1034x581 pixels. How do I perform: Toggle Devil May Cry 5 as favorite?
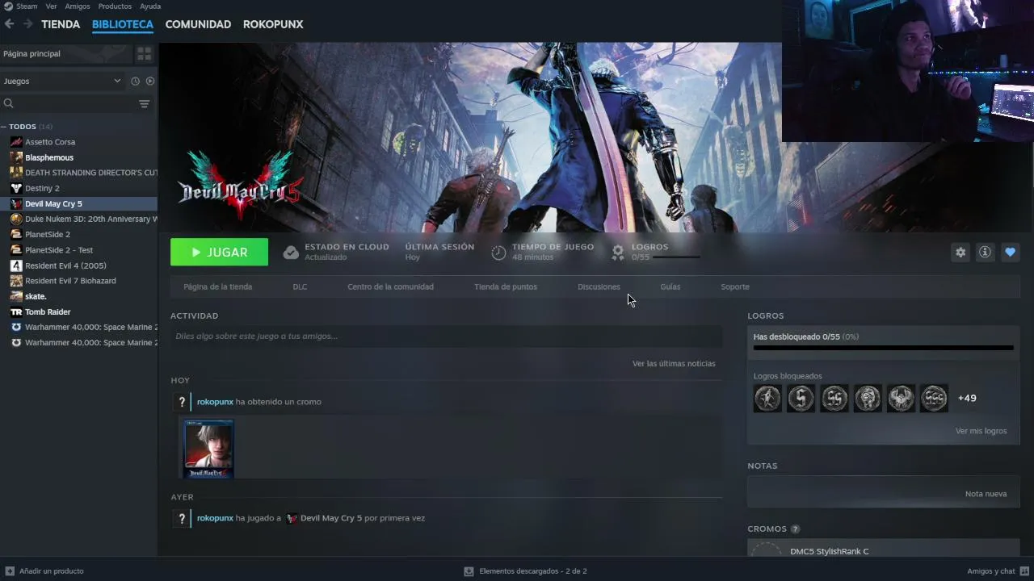point(1010,253)
